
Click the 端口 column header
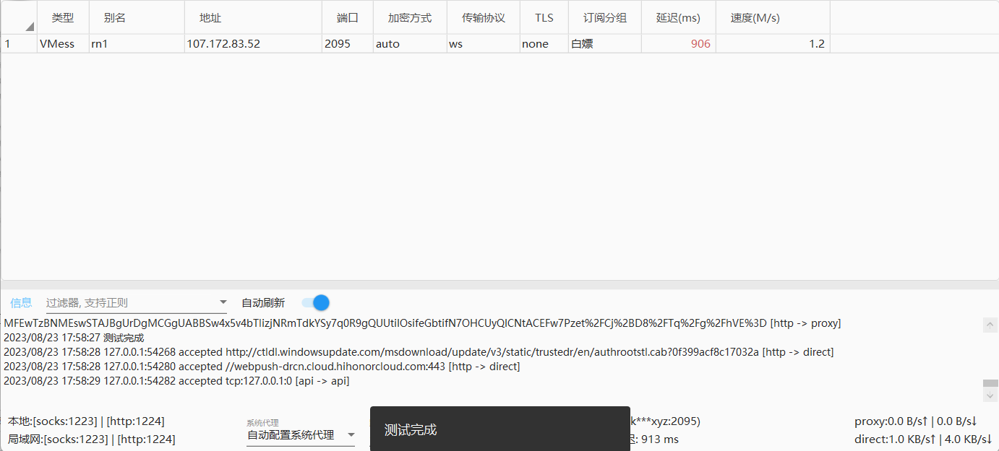pos(348,18)
